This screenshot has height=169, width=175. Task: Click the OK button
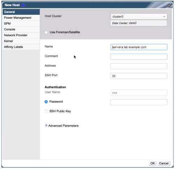point(152,163)
